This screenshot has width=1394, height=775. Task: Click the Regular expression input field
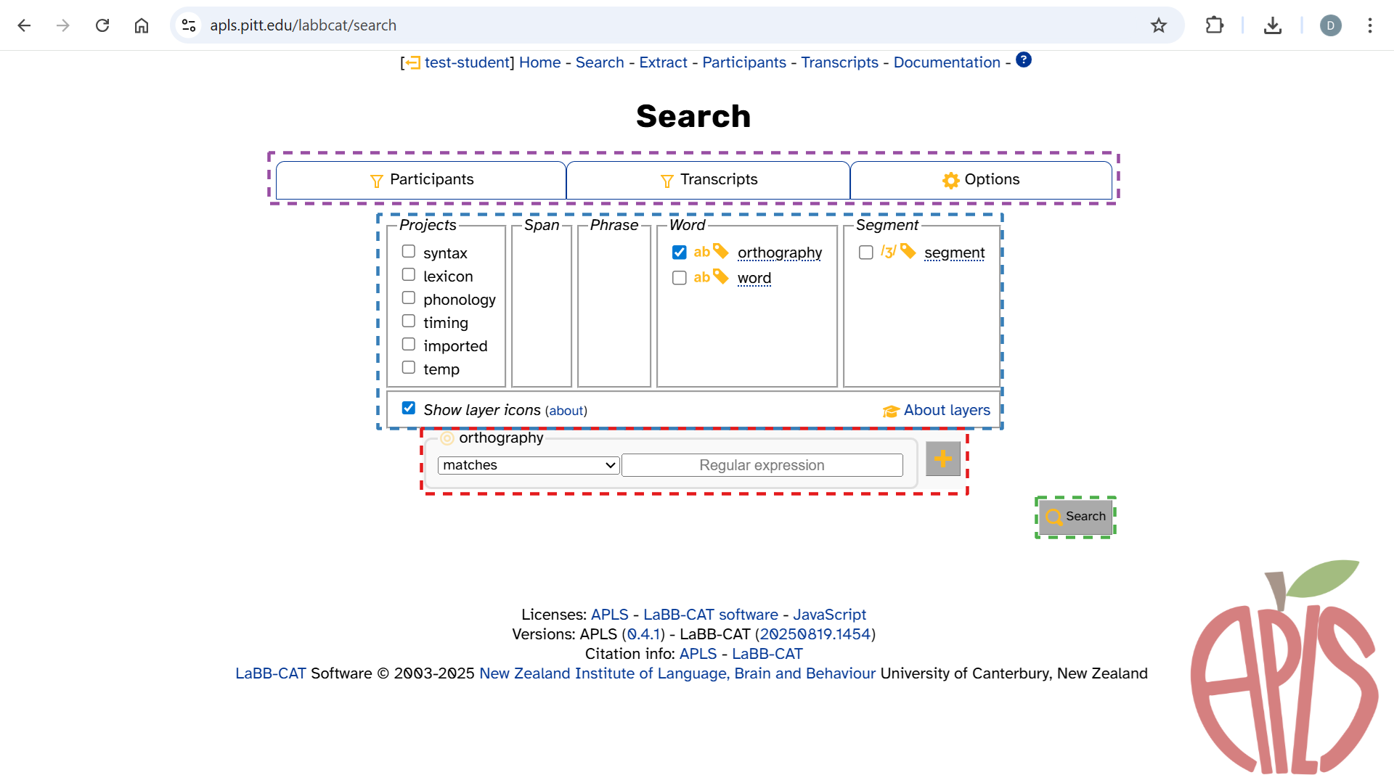pos(762,465)
